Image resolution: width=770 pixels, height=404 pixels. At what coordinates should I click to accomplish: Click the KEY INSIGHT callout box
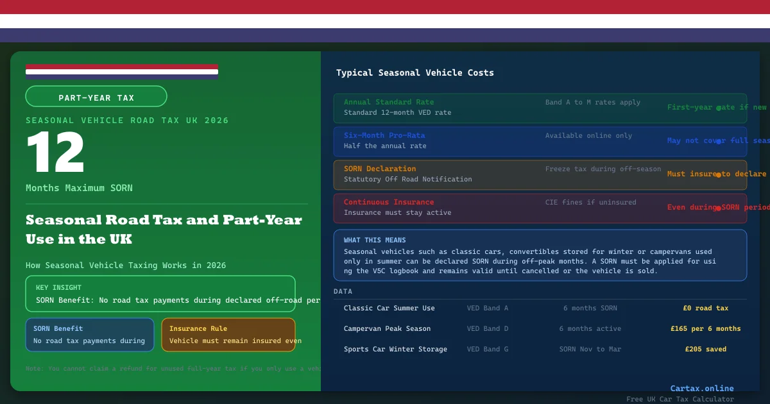160,294
